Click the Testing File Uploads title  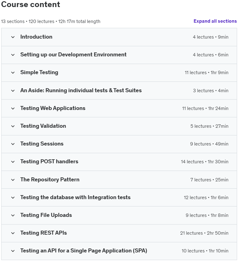coord(46,215)
